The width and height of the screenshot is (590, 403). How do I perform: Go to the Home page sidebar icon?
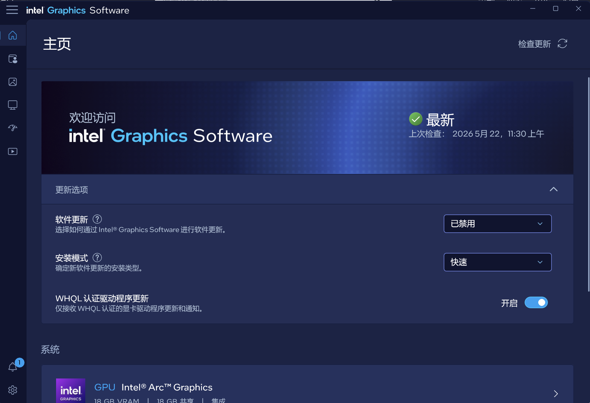click(13, 35)
